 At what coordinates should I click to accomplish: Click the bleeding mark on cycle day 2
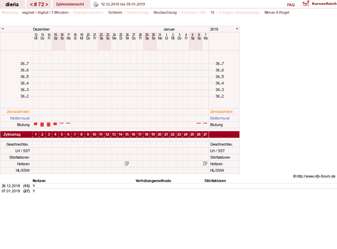pos(42,125)
